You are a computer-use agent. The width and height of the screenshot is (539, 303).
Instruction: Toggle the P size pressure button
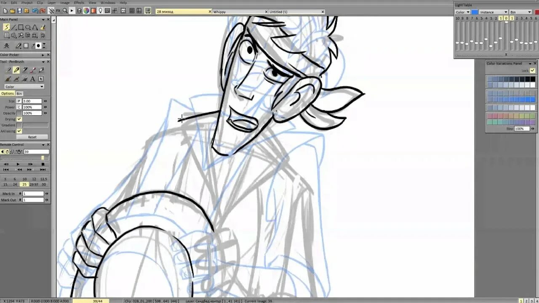tap(19, 101)
